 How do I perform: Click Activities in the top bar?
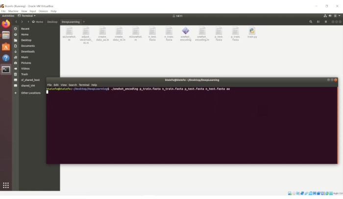point(8,16)
